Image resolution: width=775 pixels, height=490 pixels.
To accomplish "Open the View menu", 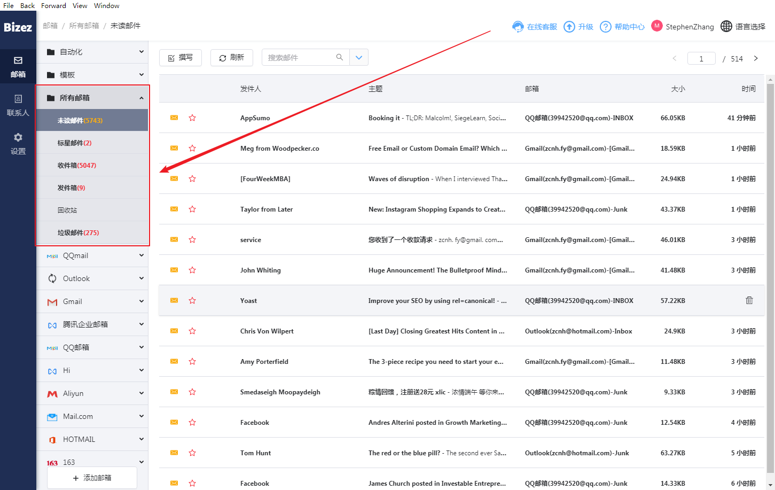I will tap(80, 5).
